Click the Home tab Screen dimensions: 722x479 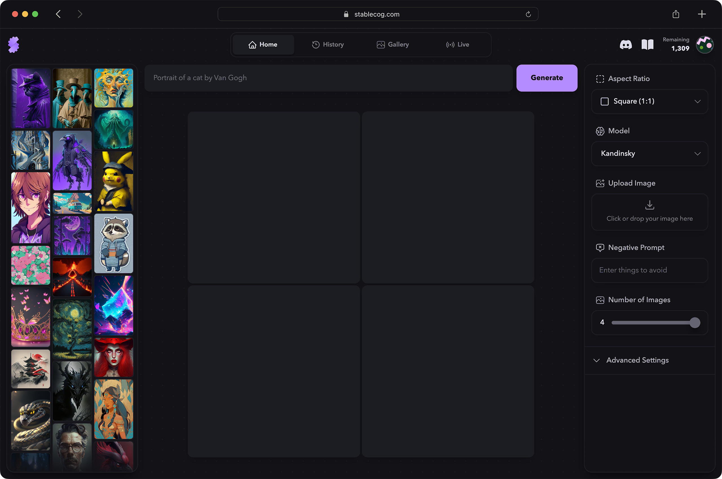point(262,44)
